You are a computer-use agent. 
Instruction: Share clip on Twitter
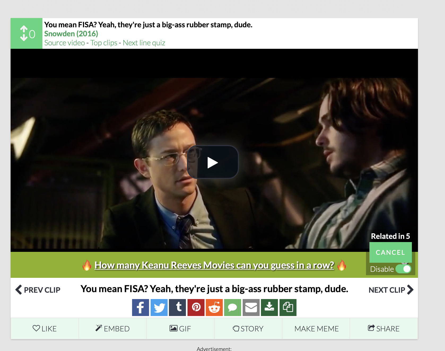[x=159, y=308]
